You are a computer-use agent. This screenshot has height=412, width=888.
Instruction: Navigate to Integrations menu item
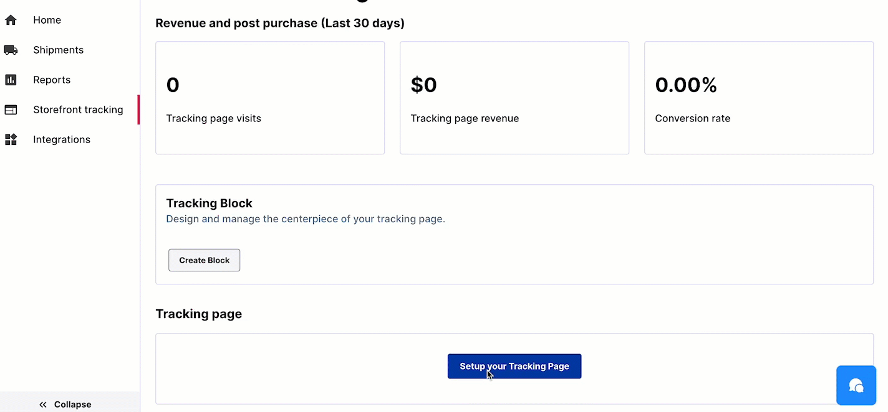click(62, 139)
